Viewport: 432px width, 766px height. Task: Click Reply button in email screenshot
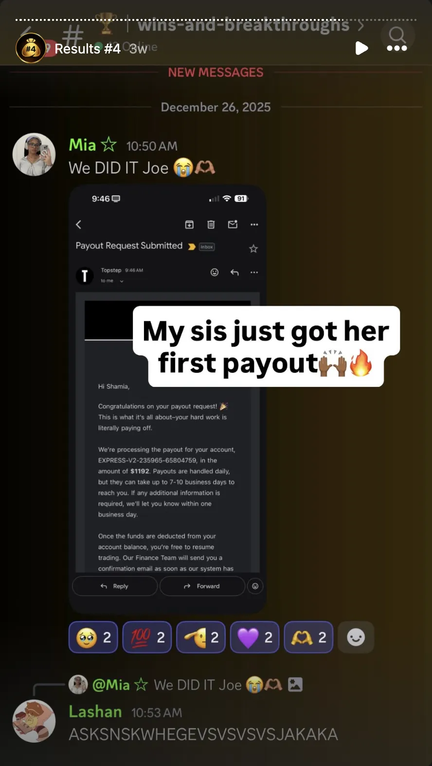pyautogui.click(x=115, y=586)
